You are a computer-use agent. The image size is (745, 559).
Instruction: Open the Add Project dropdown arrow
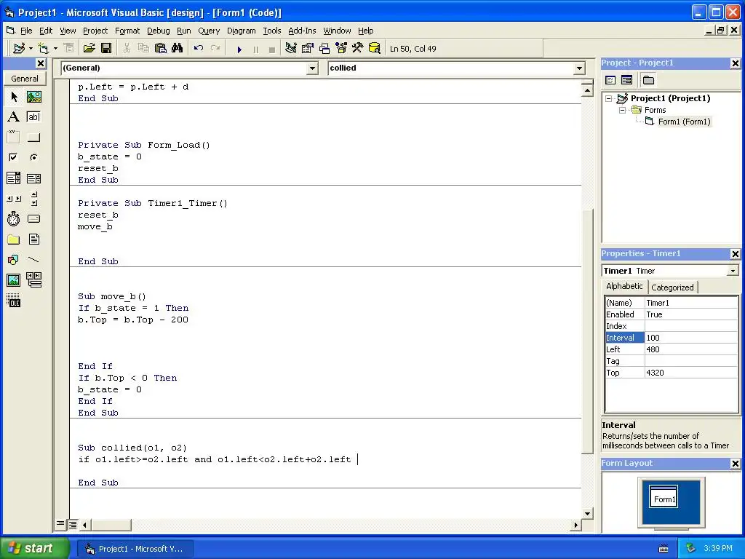[x=31, y=49]
